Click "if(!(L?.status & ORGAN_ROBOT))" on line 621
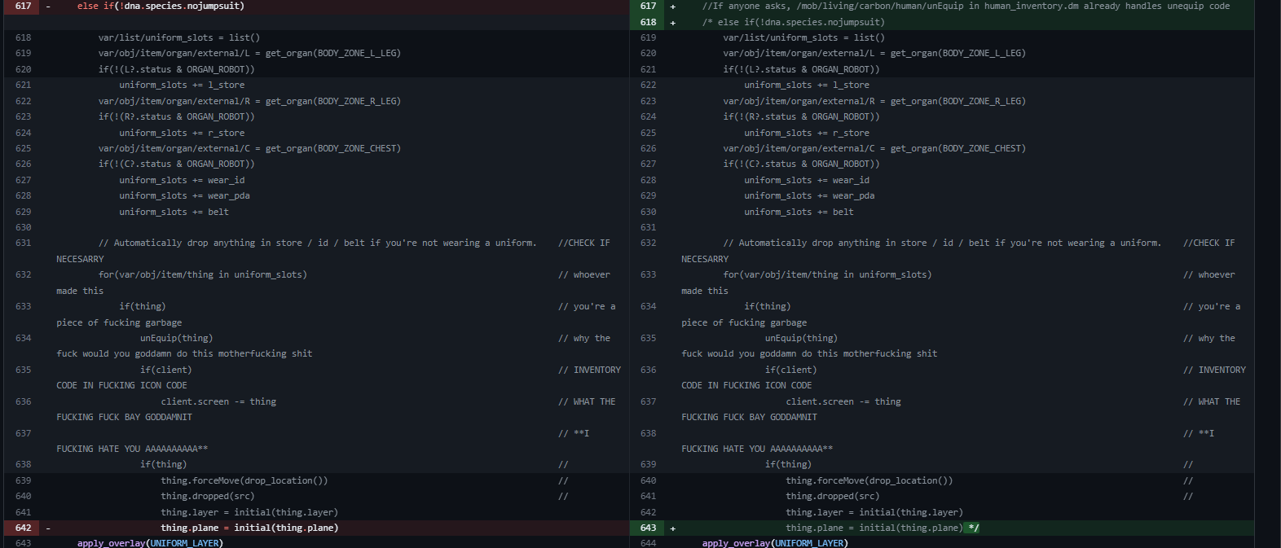Screen dimensions: 1281x548 click(x=802, y=69)
